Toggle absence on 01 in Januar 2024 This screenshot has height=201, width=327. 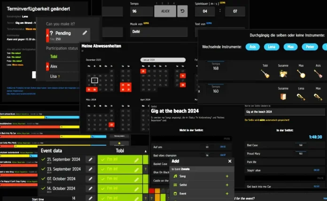coord(143,71)
